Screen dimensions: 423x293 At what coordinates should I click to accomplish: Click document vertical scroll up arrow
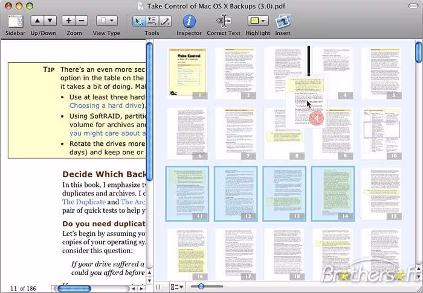pos(149,273)
